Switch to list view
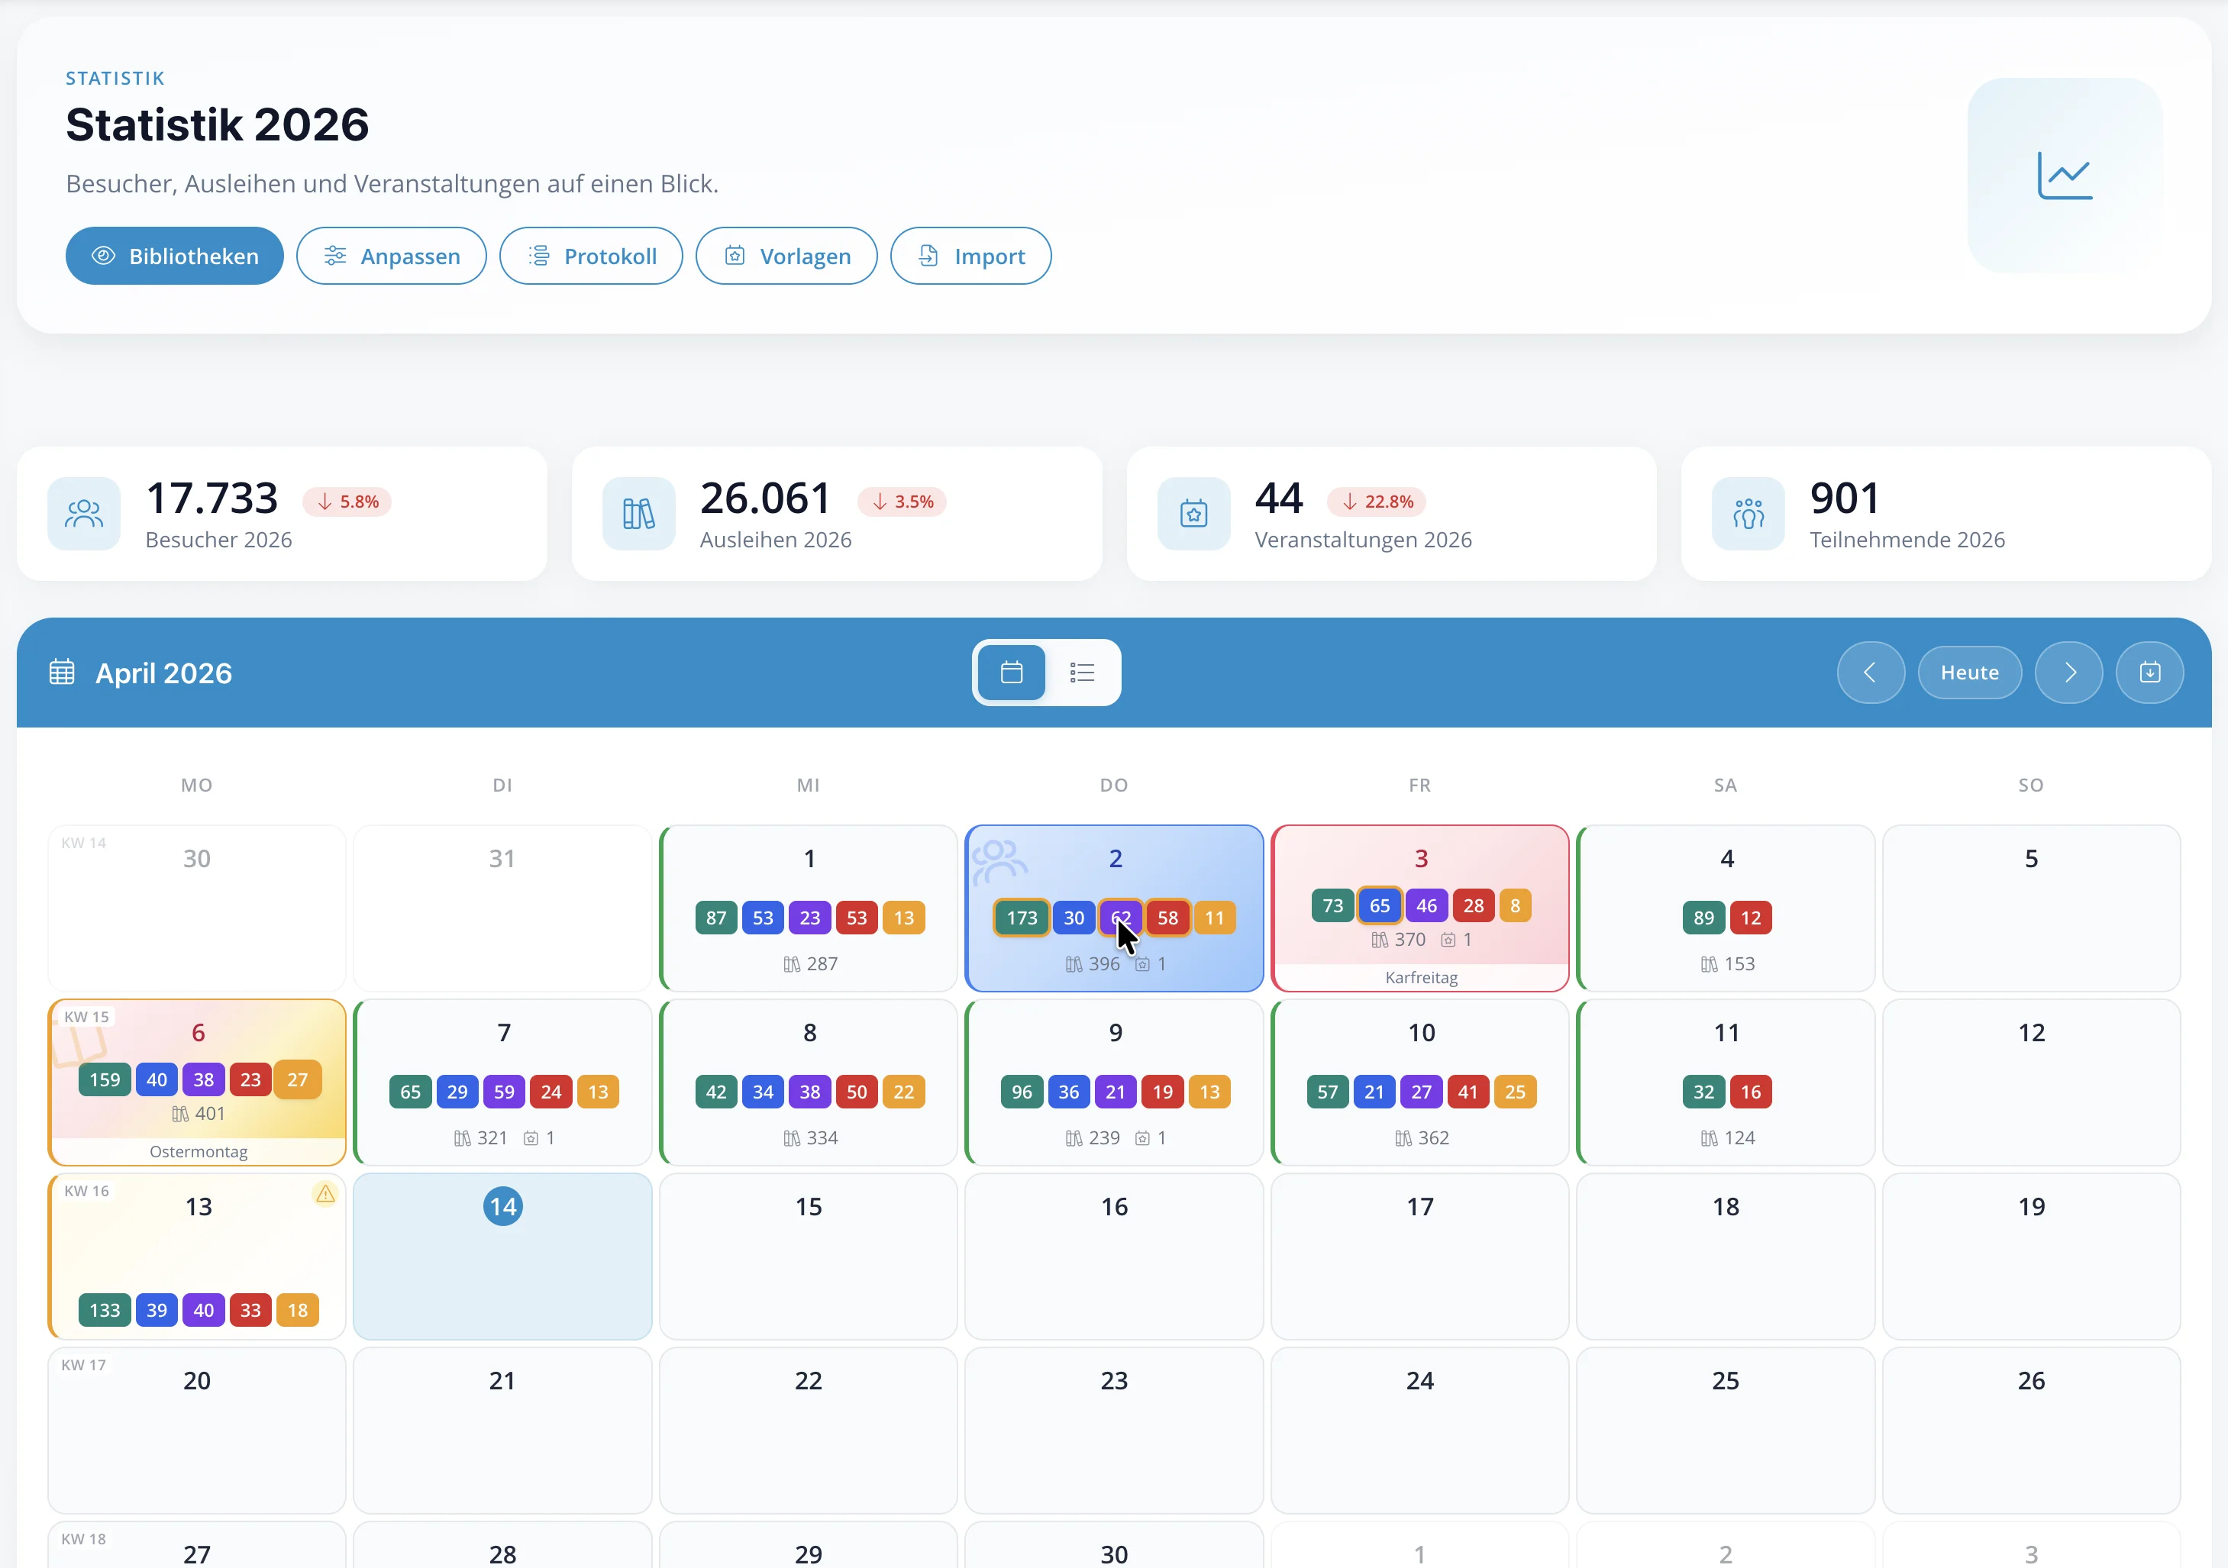Screen dimensions: 2228x1568 [x=1082, y=673]
